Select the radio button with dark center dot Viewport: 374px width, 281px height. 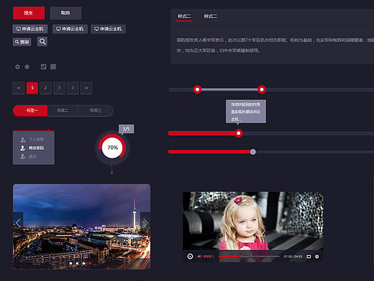coord(17,67)
